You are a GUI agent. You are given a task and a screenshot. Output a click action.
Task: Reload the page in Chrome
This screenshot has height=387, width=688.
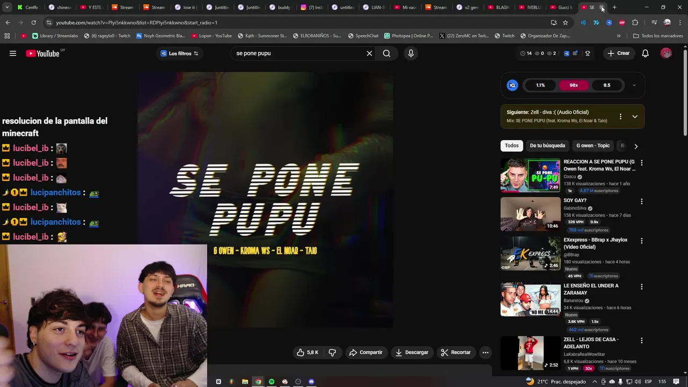[33, 23]
